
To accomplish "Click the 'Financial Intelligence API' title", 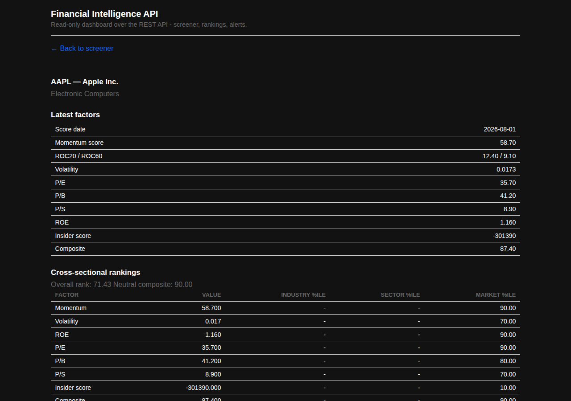I will [104, 14].
